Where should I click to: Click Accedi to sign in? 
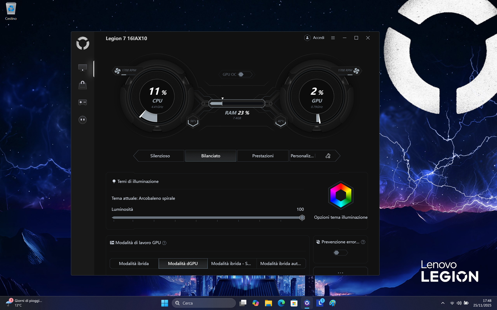click(x=314, y=38)
